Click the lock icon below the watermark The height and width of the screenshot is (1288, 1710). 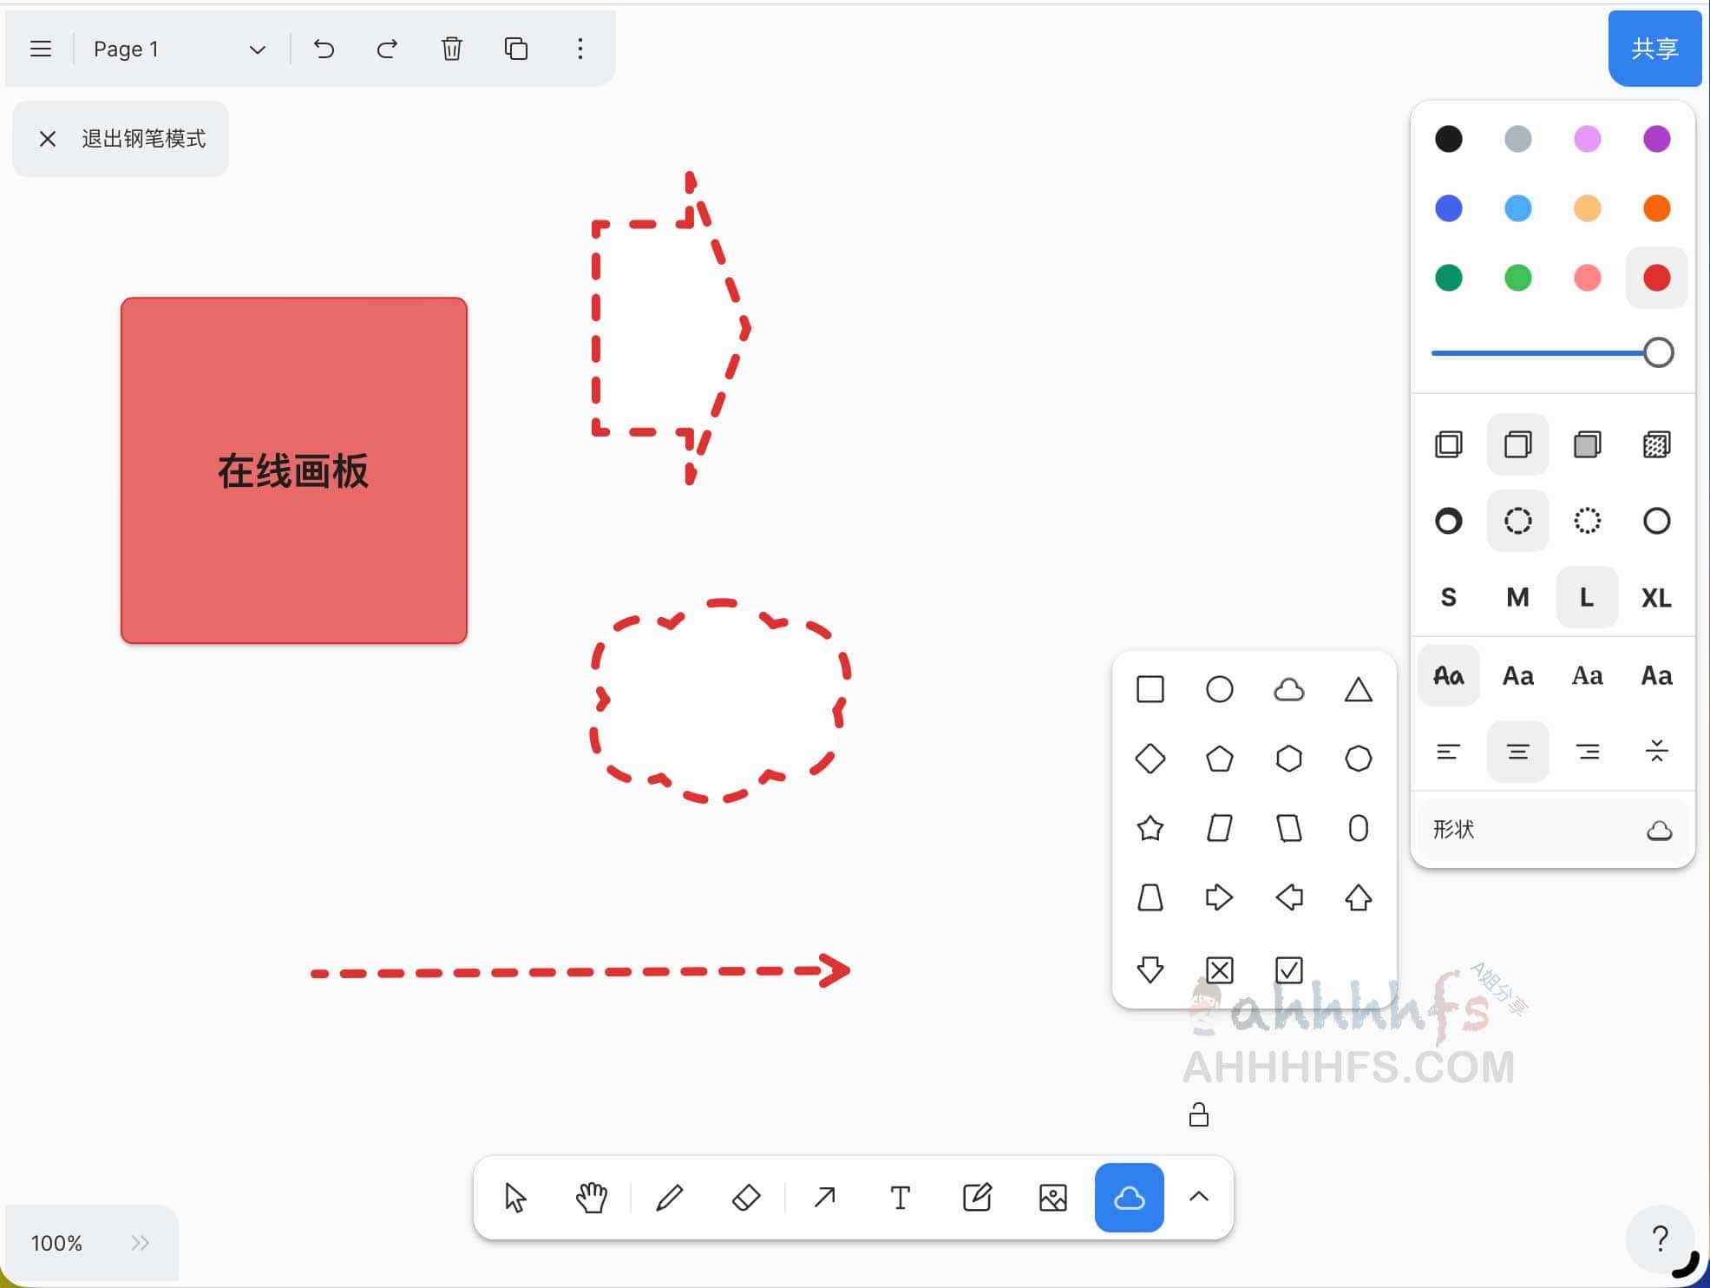tap(1198, 1115)
